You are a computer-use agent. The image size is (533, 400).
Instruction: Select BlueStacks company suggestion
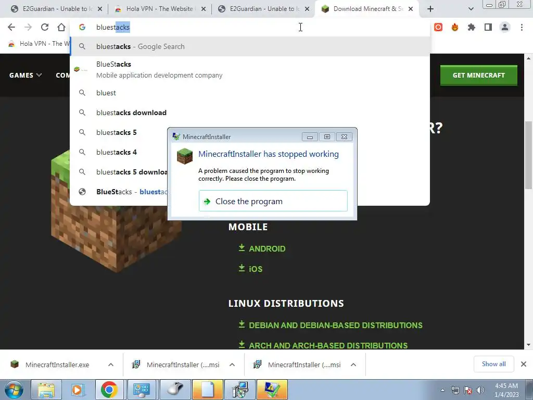[250, 69]
